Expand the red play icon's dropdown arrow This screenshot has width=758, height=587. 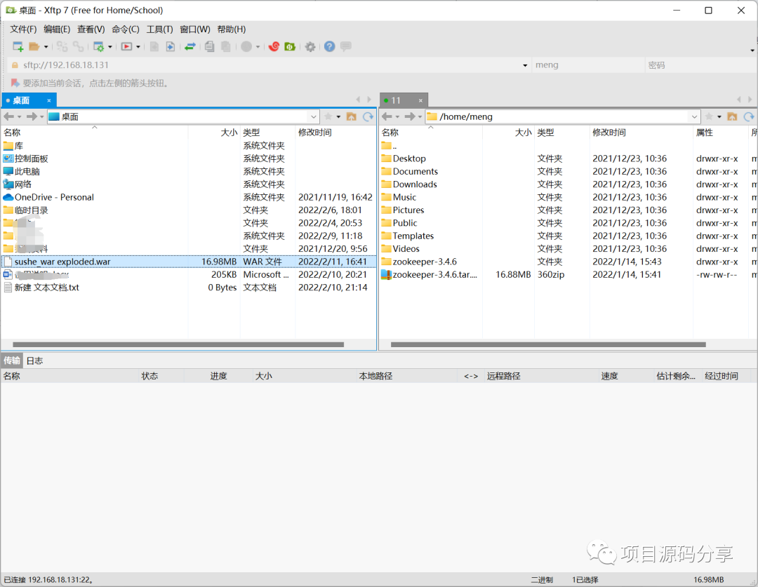[138, 47]
